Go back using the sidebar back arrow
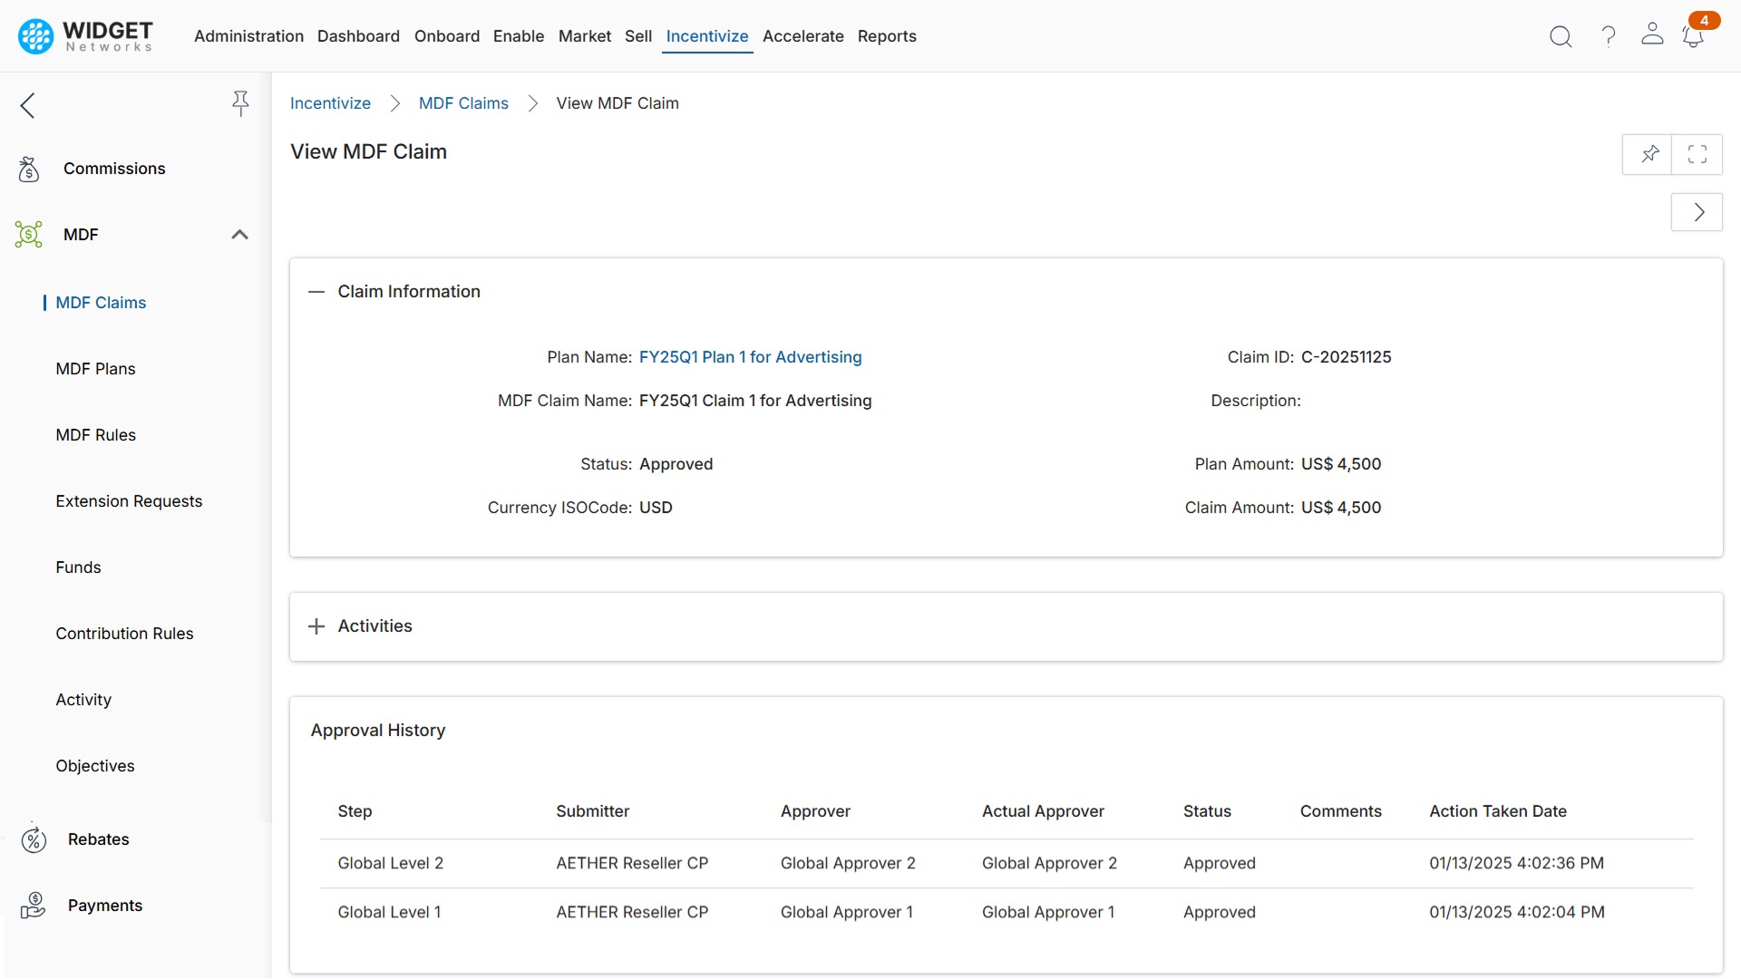 (x=27, y=105)
